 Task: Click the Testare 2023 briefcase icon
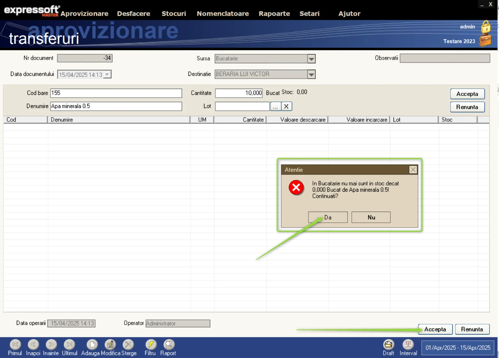pyautogui.click(x=486, y=40)
